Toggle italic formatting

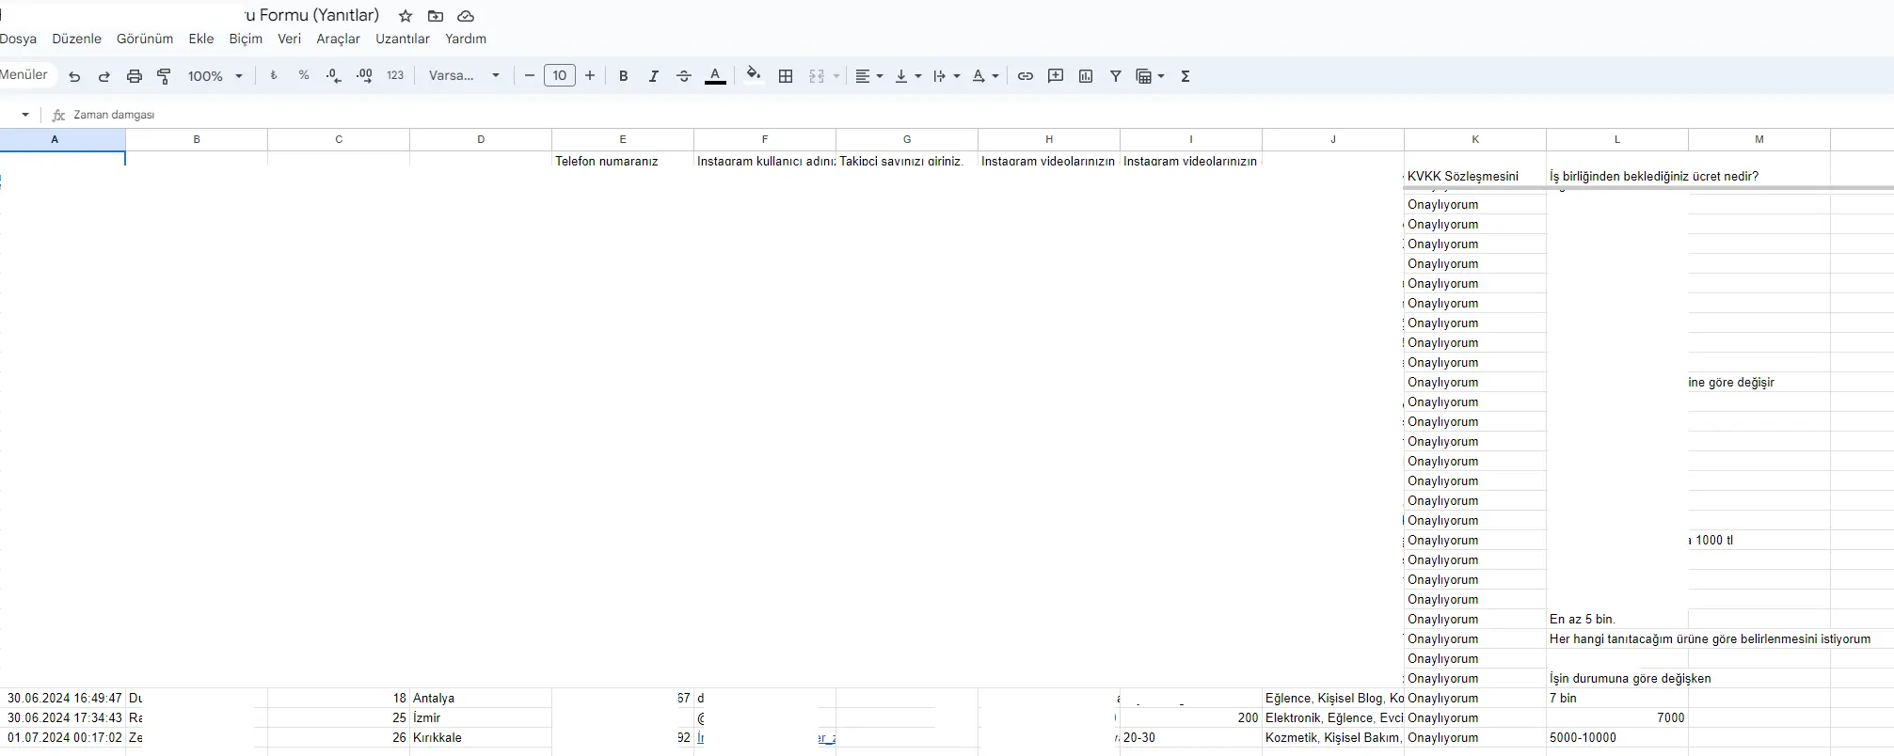click(x=653, y=76)
